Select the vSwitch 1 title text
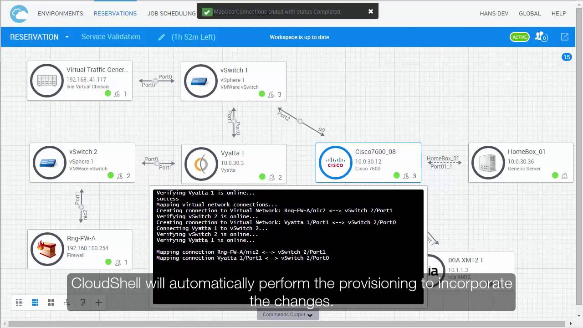 pyautogui.click(x=234, y=70)
